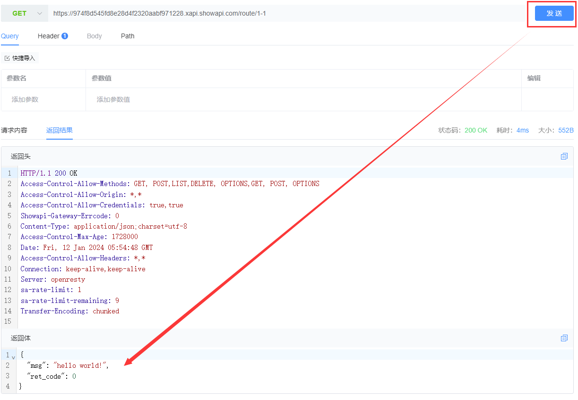Click the 参数名 column header
The width and height of the screenshot is (578, 400).
pos(17,78)
